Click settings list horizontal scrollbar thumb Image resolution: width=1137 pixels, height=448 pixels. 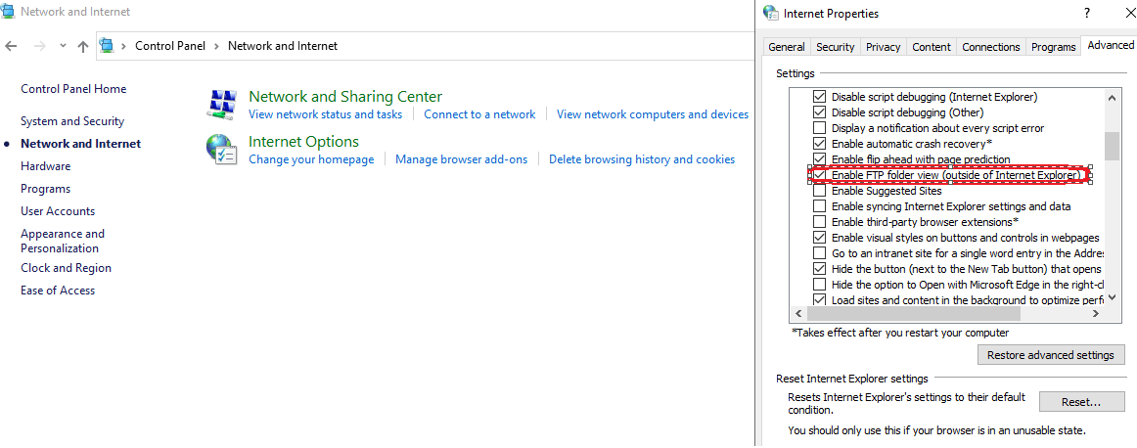click(912, 314)
